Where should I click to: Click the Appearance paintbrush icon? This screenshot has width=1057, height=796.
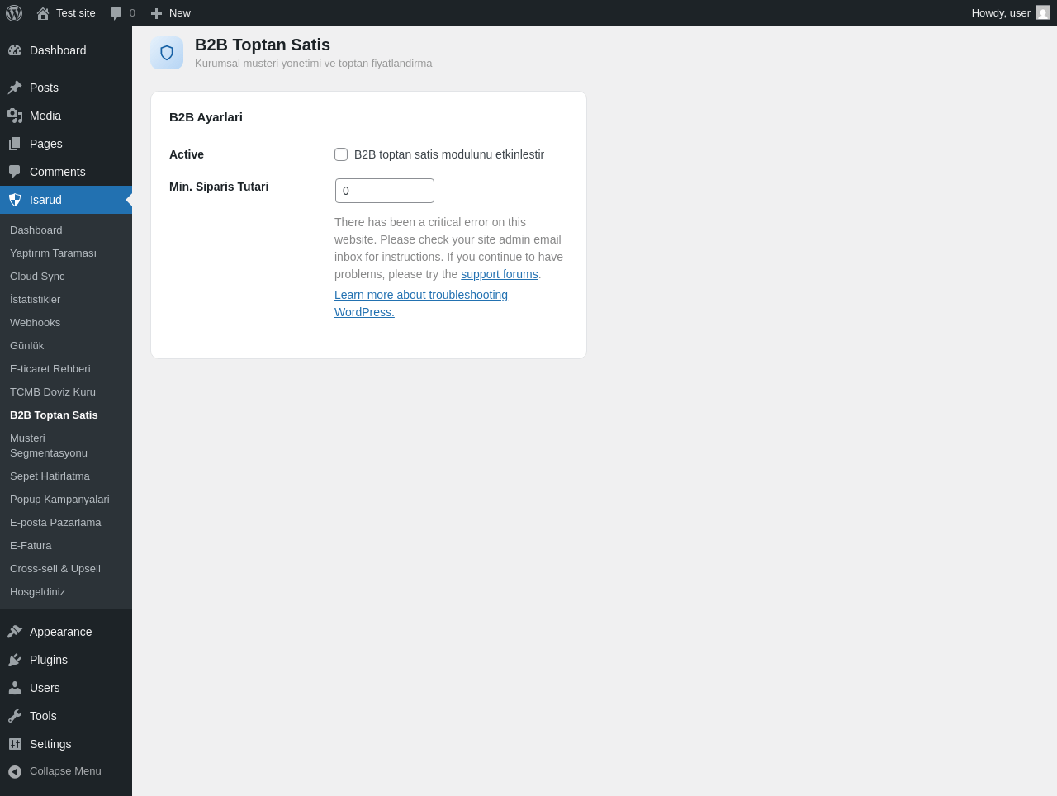click(15, 632)
